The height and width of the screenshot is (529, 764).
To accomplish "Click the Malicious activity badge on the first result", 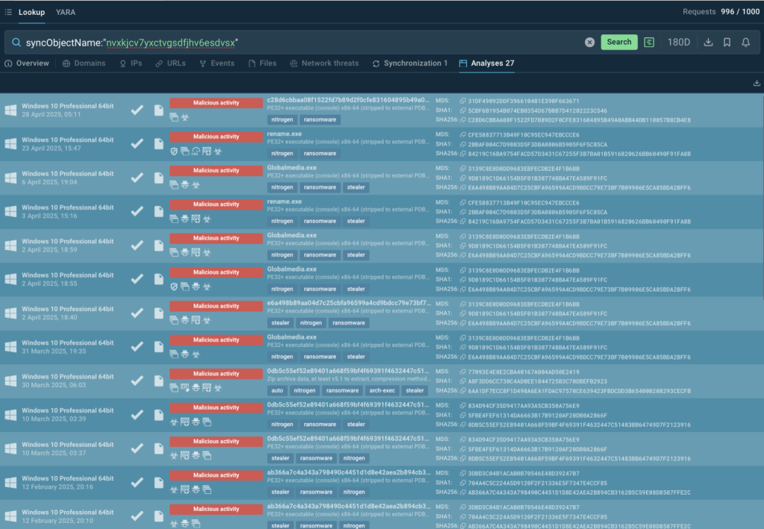I will pyautogui.click(x=216, y=102).
